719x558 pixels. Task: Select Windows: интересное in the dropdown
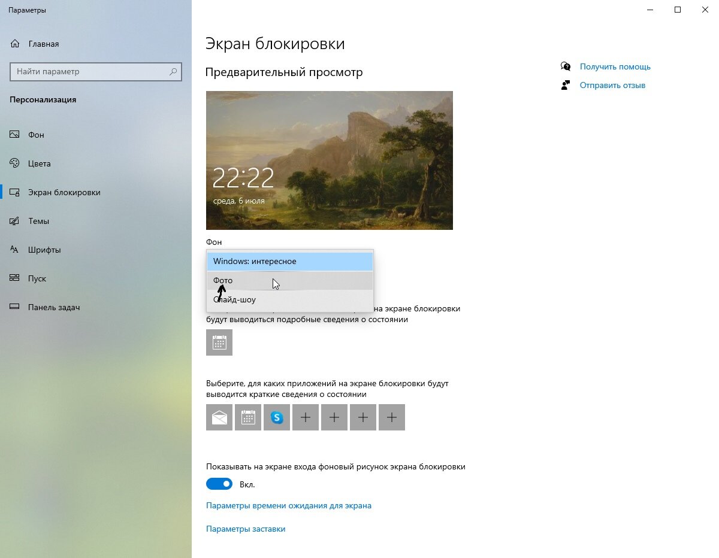(x=290, y=262)
